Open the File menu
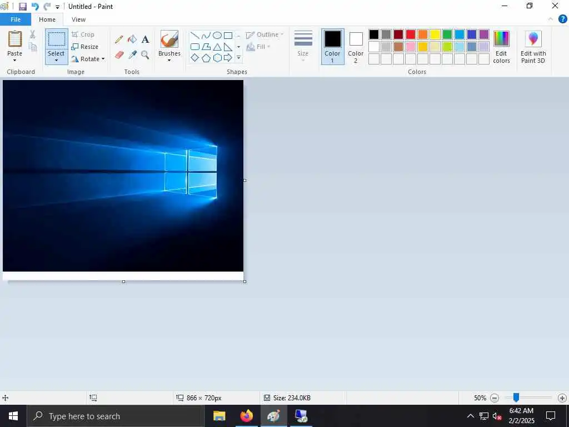Viewport: 569px width, 427px height. coord(16,19)
